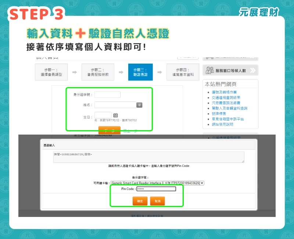The image size is (294, 239).
Task: Open the 駕駛人及車輛資料查詢 link
Action: (229, 108)
